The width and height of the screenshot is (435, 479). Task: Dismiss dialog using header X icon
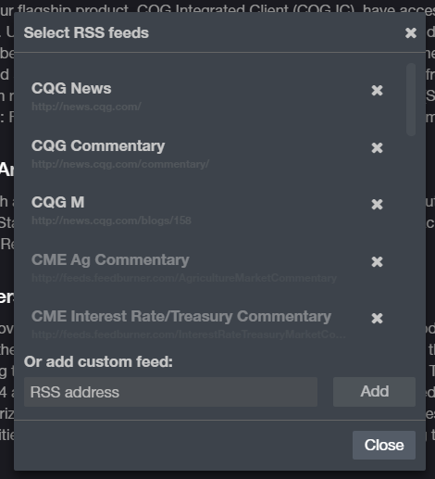411,32
